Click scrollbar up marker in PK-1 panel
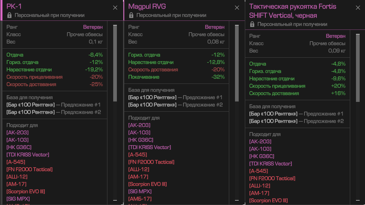The height and width of the screenshot is (205, 365). tap(115, 26)
